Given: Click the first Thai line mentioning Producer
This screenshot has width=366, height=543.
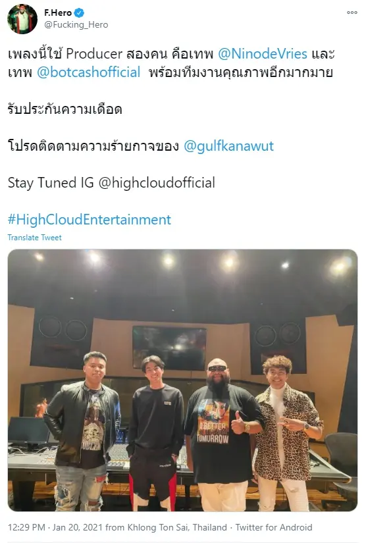Looking at the screenshot, I should pos(171,54).
